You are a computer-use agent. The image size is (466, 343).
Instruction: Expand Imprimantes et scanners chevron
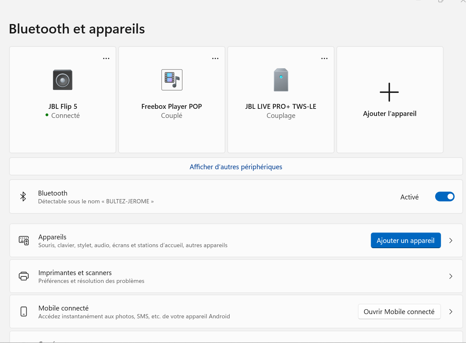click(451, 276)
